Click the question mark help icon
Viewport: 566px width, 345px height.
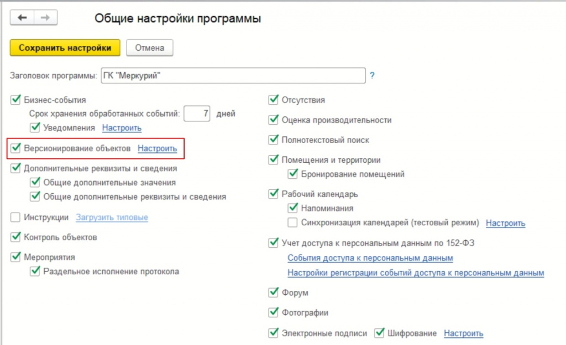click(x=372, y=76)
